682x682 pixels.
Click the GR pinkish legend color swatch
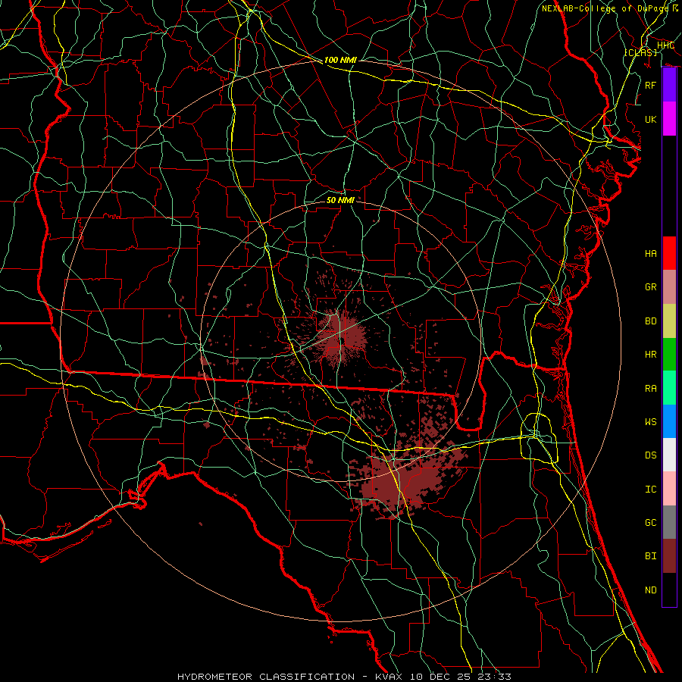pyautogui.click(x=669, y=286)
